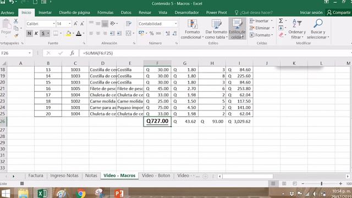This screenshot has height=198, width=352.
Task: Apply the red font color
Action: (x=79, y=34)
